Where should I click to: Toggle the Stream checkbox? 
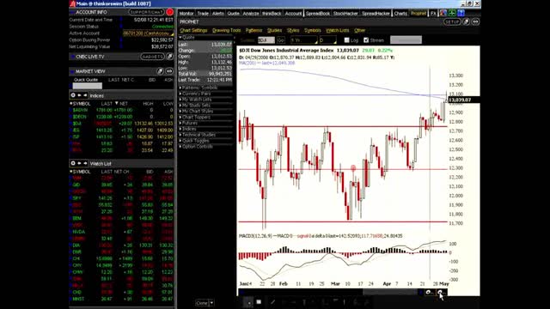366,40
